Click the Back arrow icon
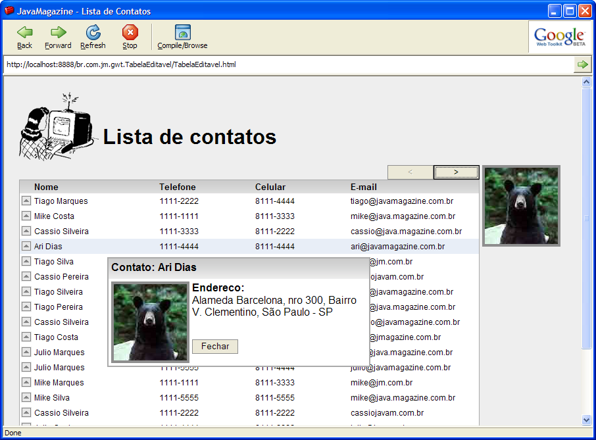The height and width of the screenshot is (440, 596). pos(24,32)
